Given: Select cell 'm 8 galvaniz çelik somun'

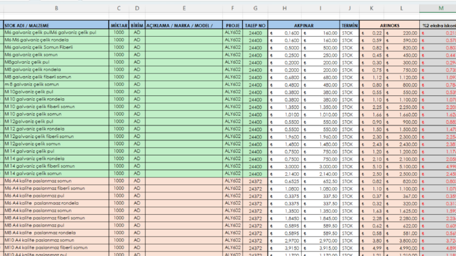Looking at the screenshot, I should (x=56, y=84).
